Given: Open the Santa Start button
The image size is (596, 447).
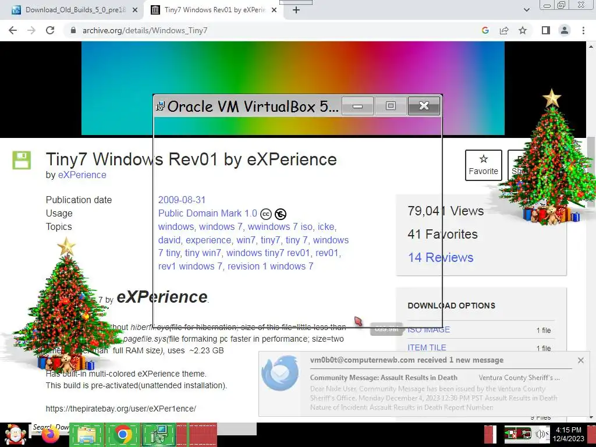Looking at the screenshot, I should point(15,434).
